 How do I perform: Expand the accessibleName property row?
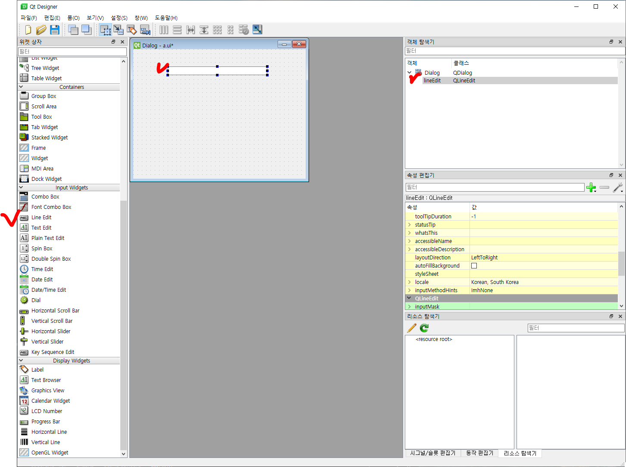coord(410,241)
